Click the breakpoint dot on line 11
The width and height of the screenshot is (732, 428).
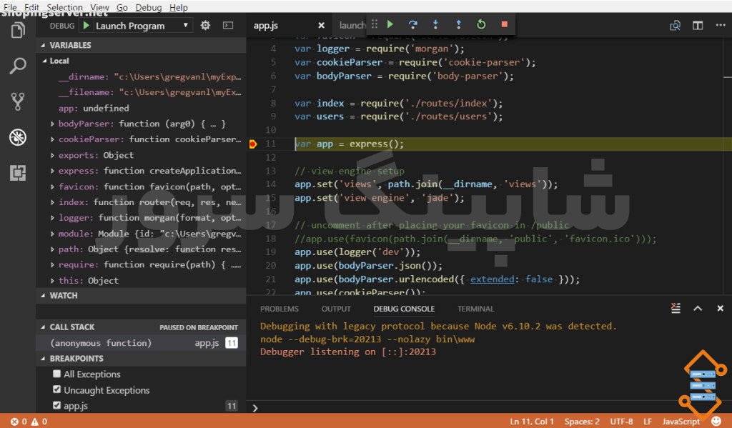[x=253, y=144]
